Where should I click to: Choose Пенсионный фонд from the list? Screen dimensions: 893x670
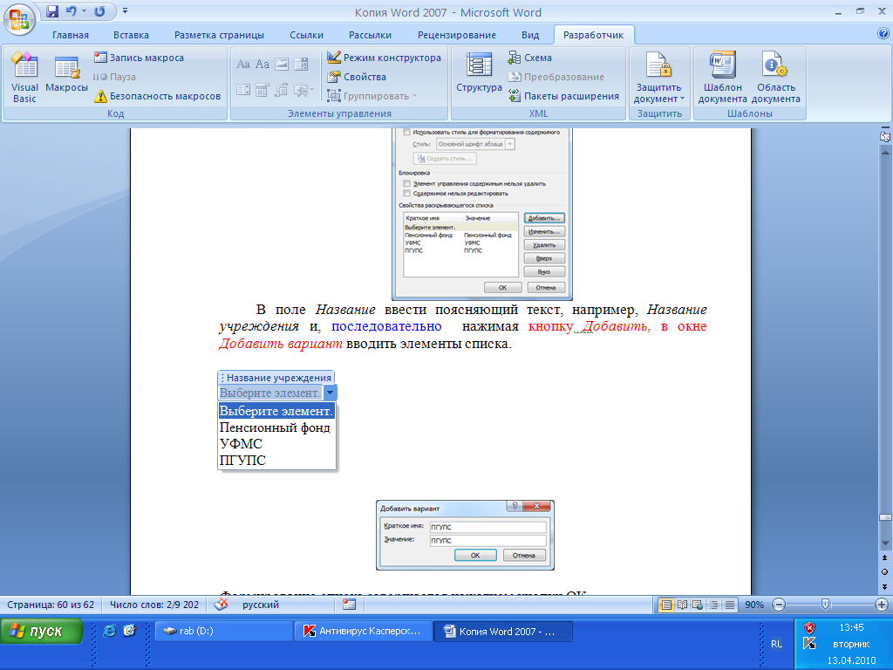coord(275,427)
